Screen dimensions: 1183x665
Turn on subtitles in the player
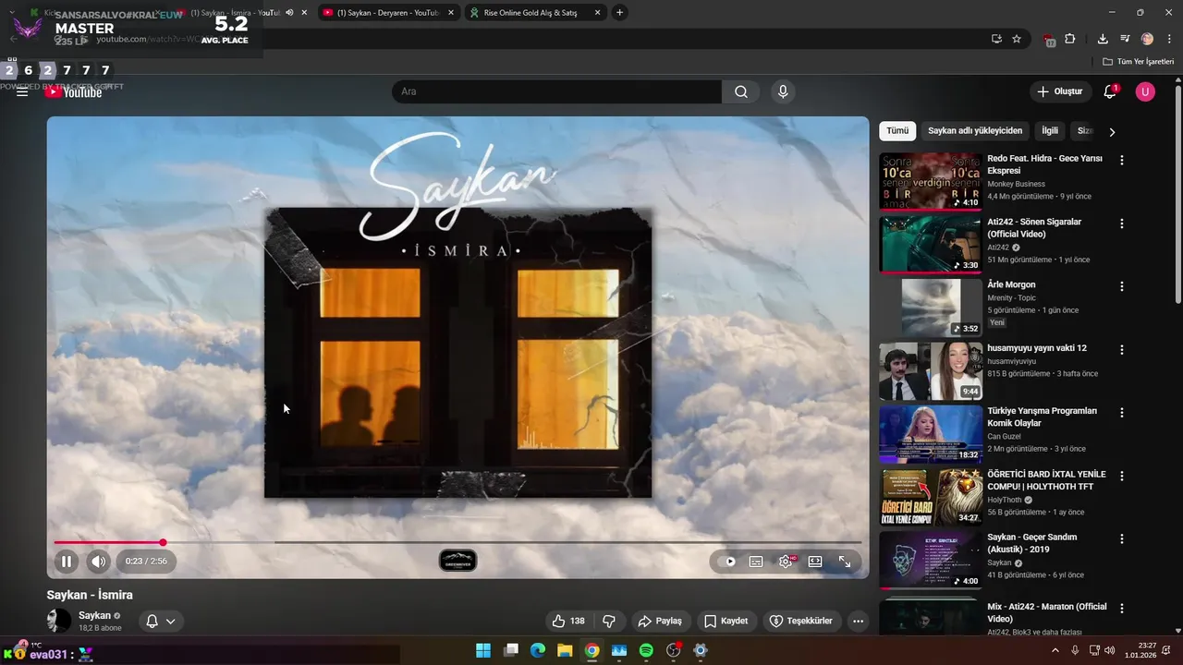point(756,562)
